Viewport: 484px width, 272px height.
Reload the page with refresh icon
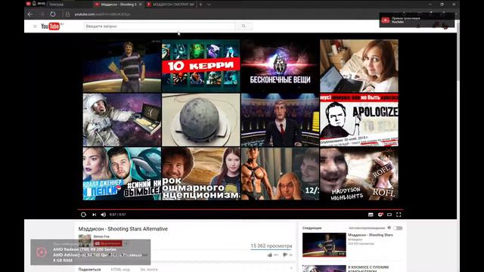53,14
